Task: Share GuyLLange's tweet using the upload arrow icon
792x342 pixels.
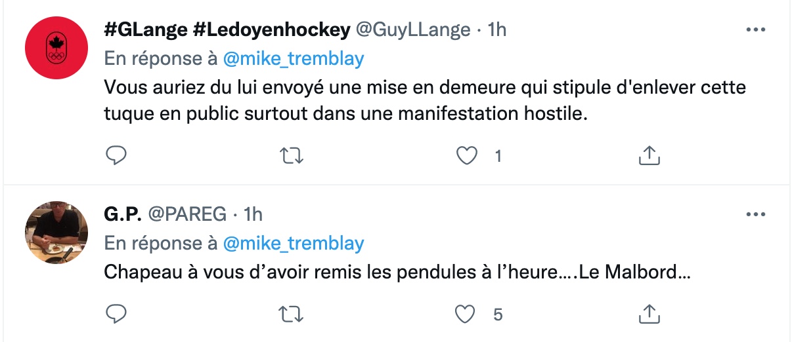Action: [649, 156]
